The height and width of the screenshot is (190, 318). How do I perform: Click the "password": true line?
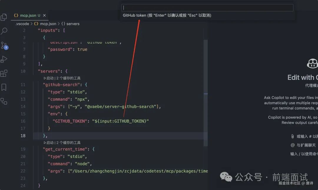[x=67, y=49]
